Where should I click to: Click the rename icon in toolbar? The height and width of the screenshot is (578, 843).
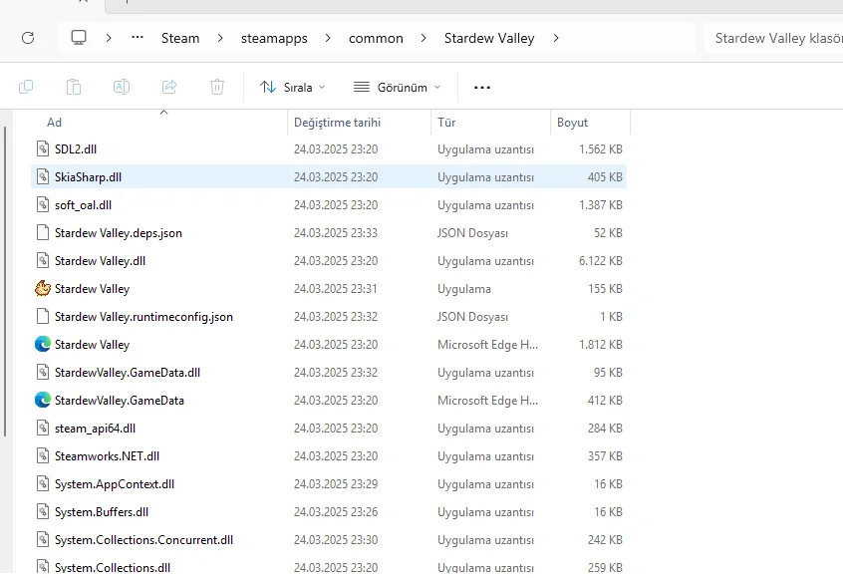point(122,87)
